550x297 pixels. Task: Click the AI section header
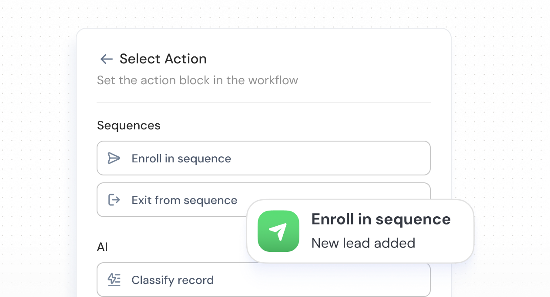coord(102,247)
